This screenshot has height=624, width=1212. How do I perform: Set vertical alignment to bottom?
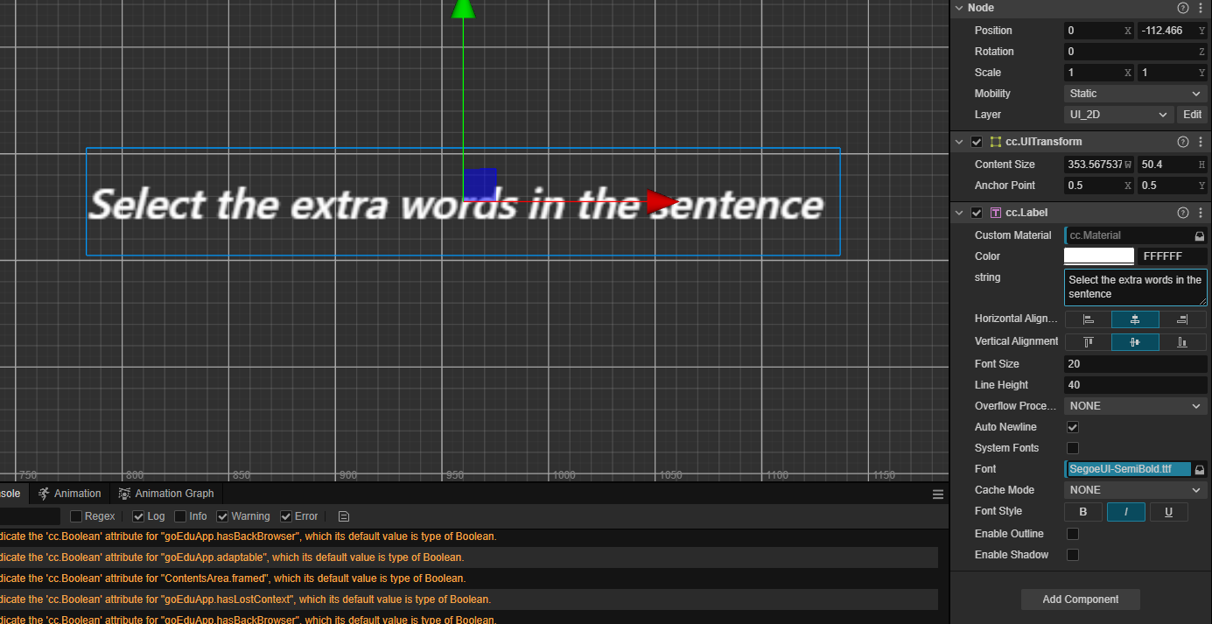[1182, 342]
